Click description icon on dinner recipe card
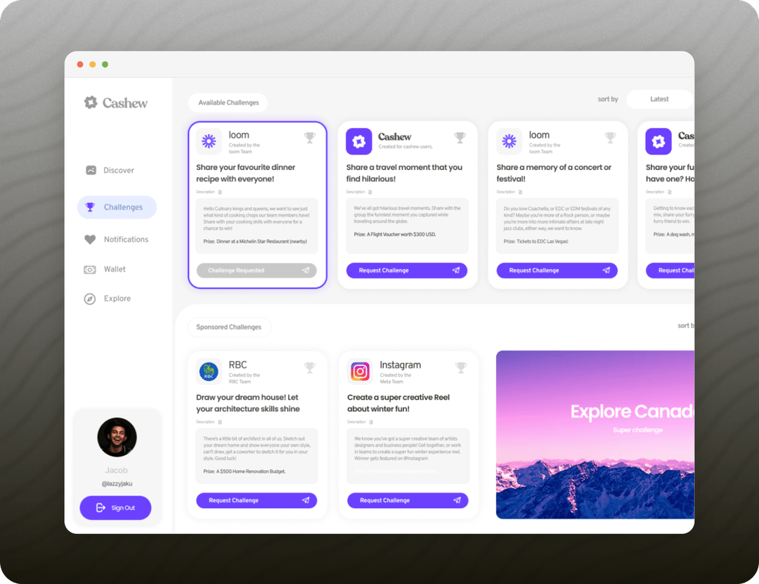Viewport: 759px width, 584px height. click(x=220, y=193)
